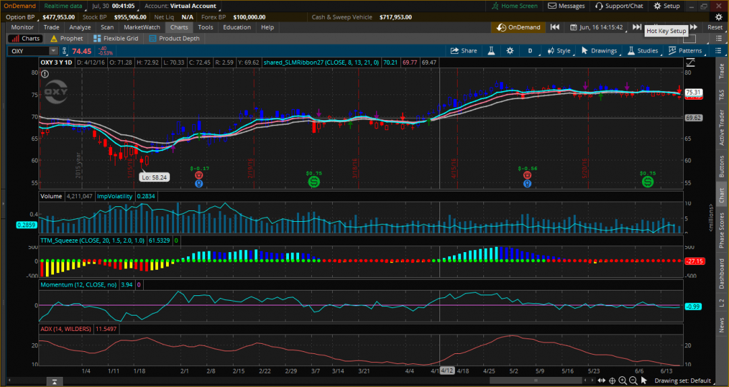Click the account info bar gear icon
Image resolution: width=729 pixels, height=387 pixels.
[719, 17]
